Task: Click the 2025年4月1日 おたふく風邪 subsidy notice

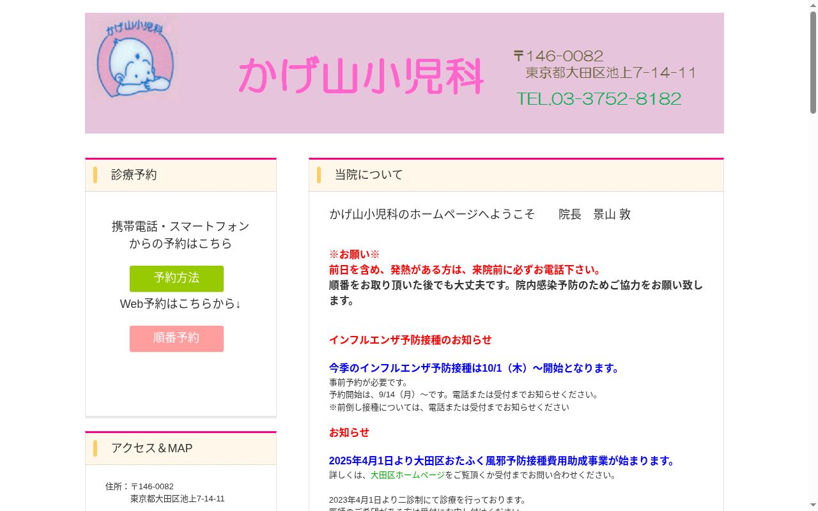Action: [x=502, y=461]
